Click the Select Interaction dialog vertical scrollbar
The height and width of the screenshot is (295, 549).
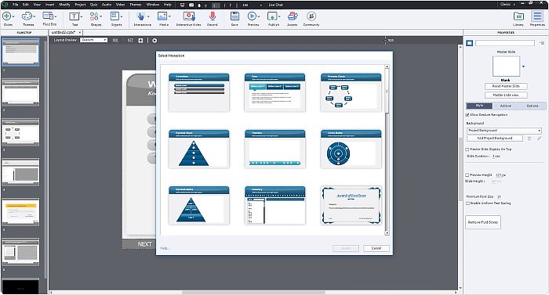coord(387,149)
